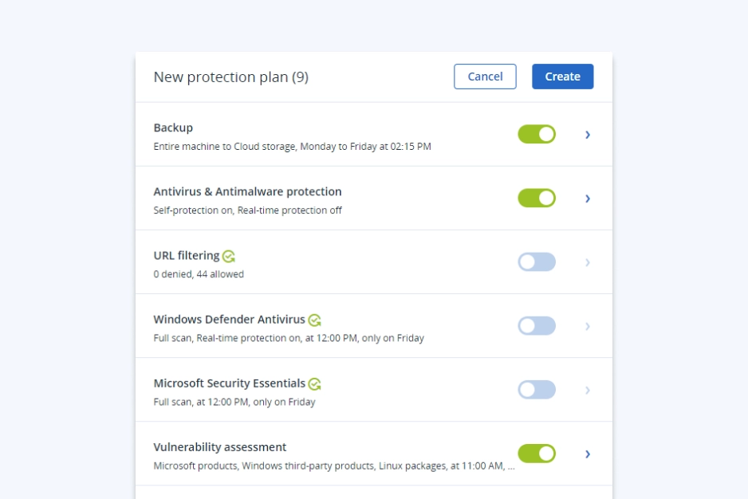Screen dimensions: 748x499
Task: Click 'Antivirus & Antimalware protection' heading
Action: [247, 192]
